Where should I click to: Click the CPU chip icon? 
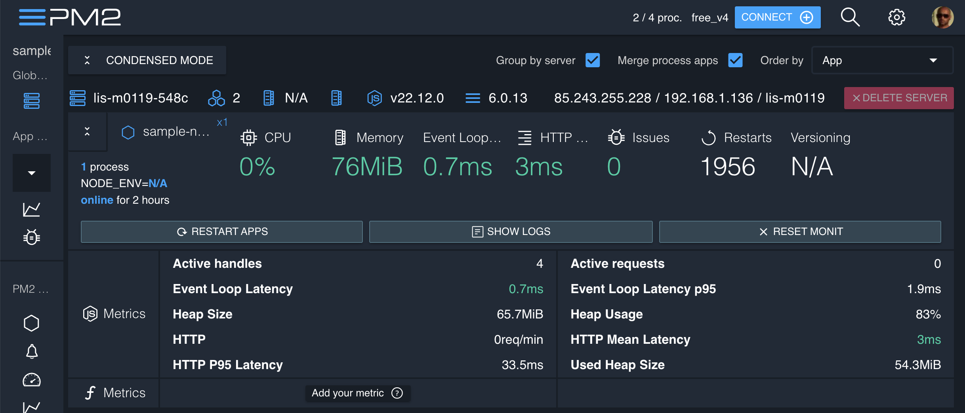coord(249,138)
